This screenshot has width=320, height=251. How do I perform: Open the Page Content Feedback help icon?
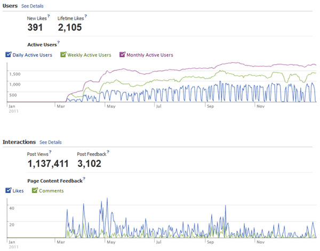pyautogui.click(x=84, y=179)
